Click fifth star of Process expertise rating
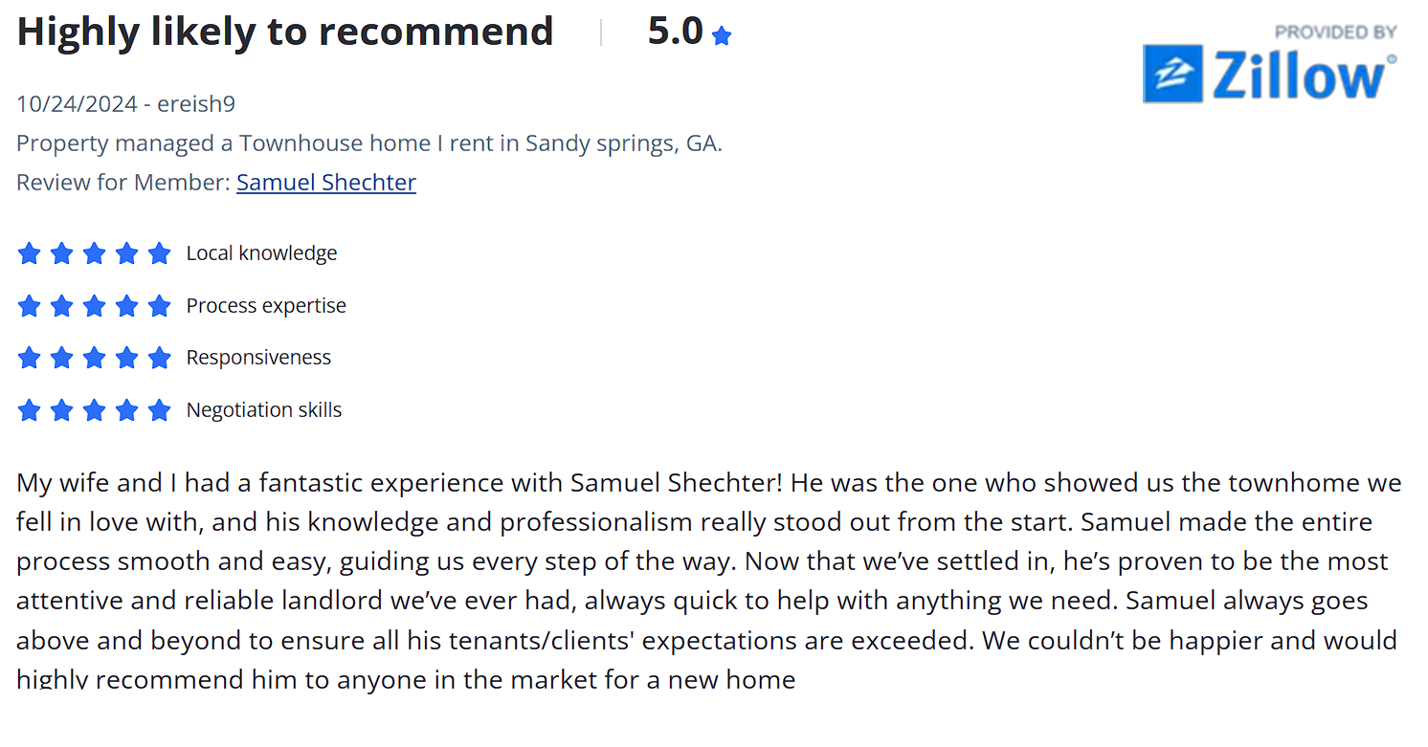Screen dimensions: 1428x747 (x=159, y=306)
